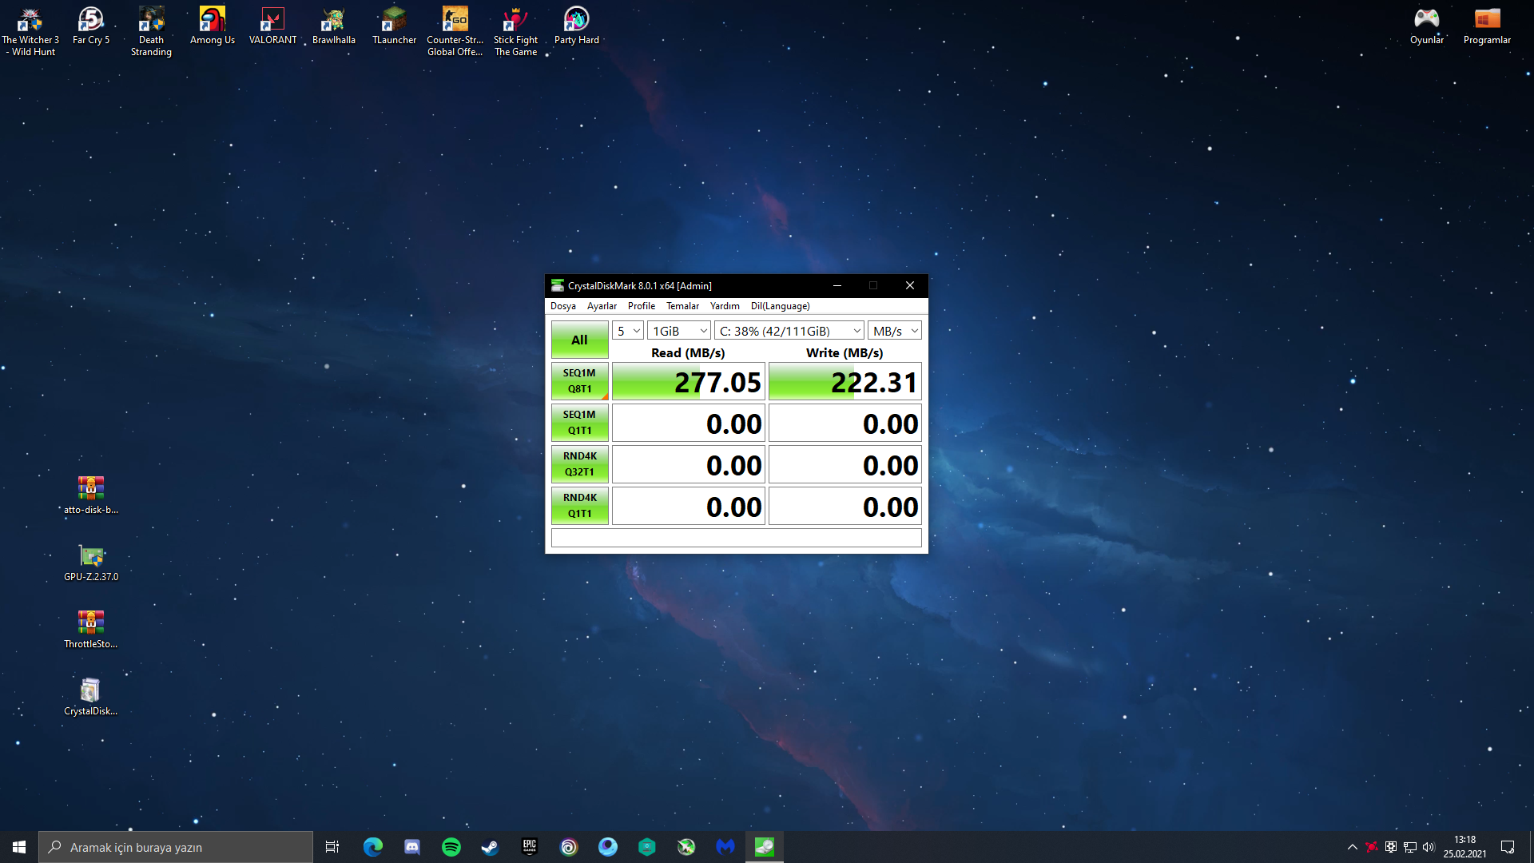
Task: Open the Death Stranding desktop icon
Action: 151,30
